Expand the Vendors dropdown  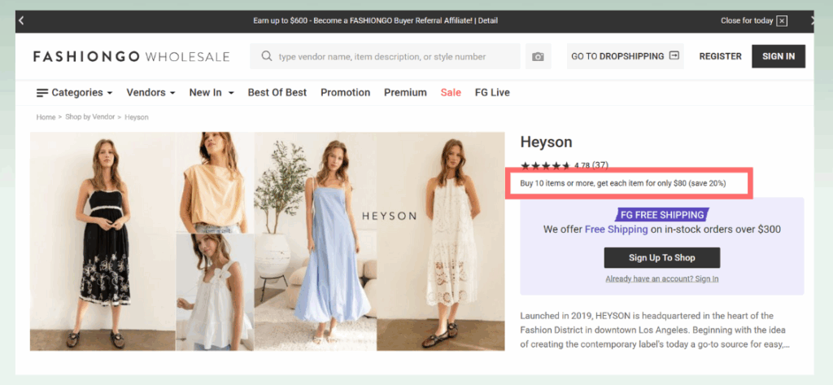coord(150,93)
